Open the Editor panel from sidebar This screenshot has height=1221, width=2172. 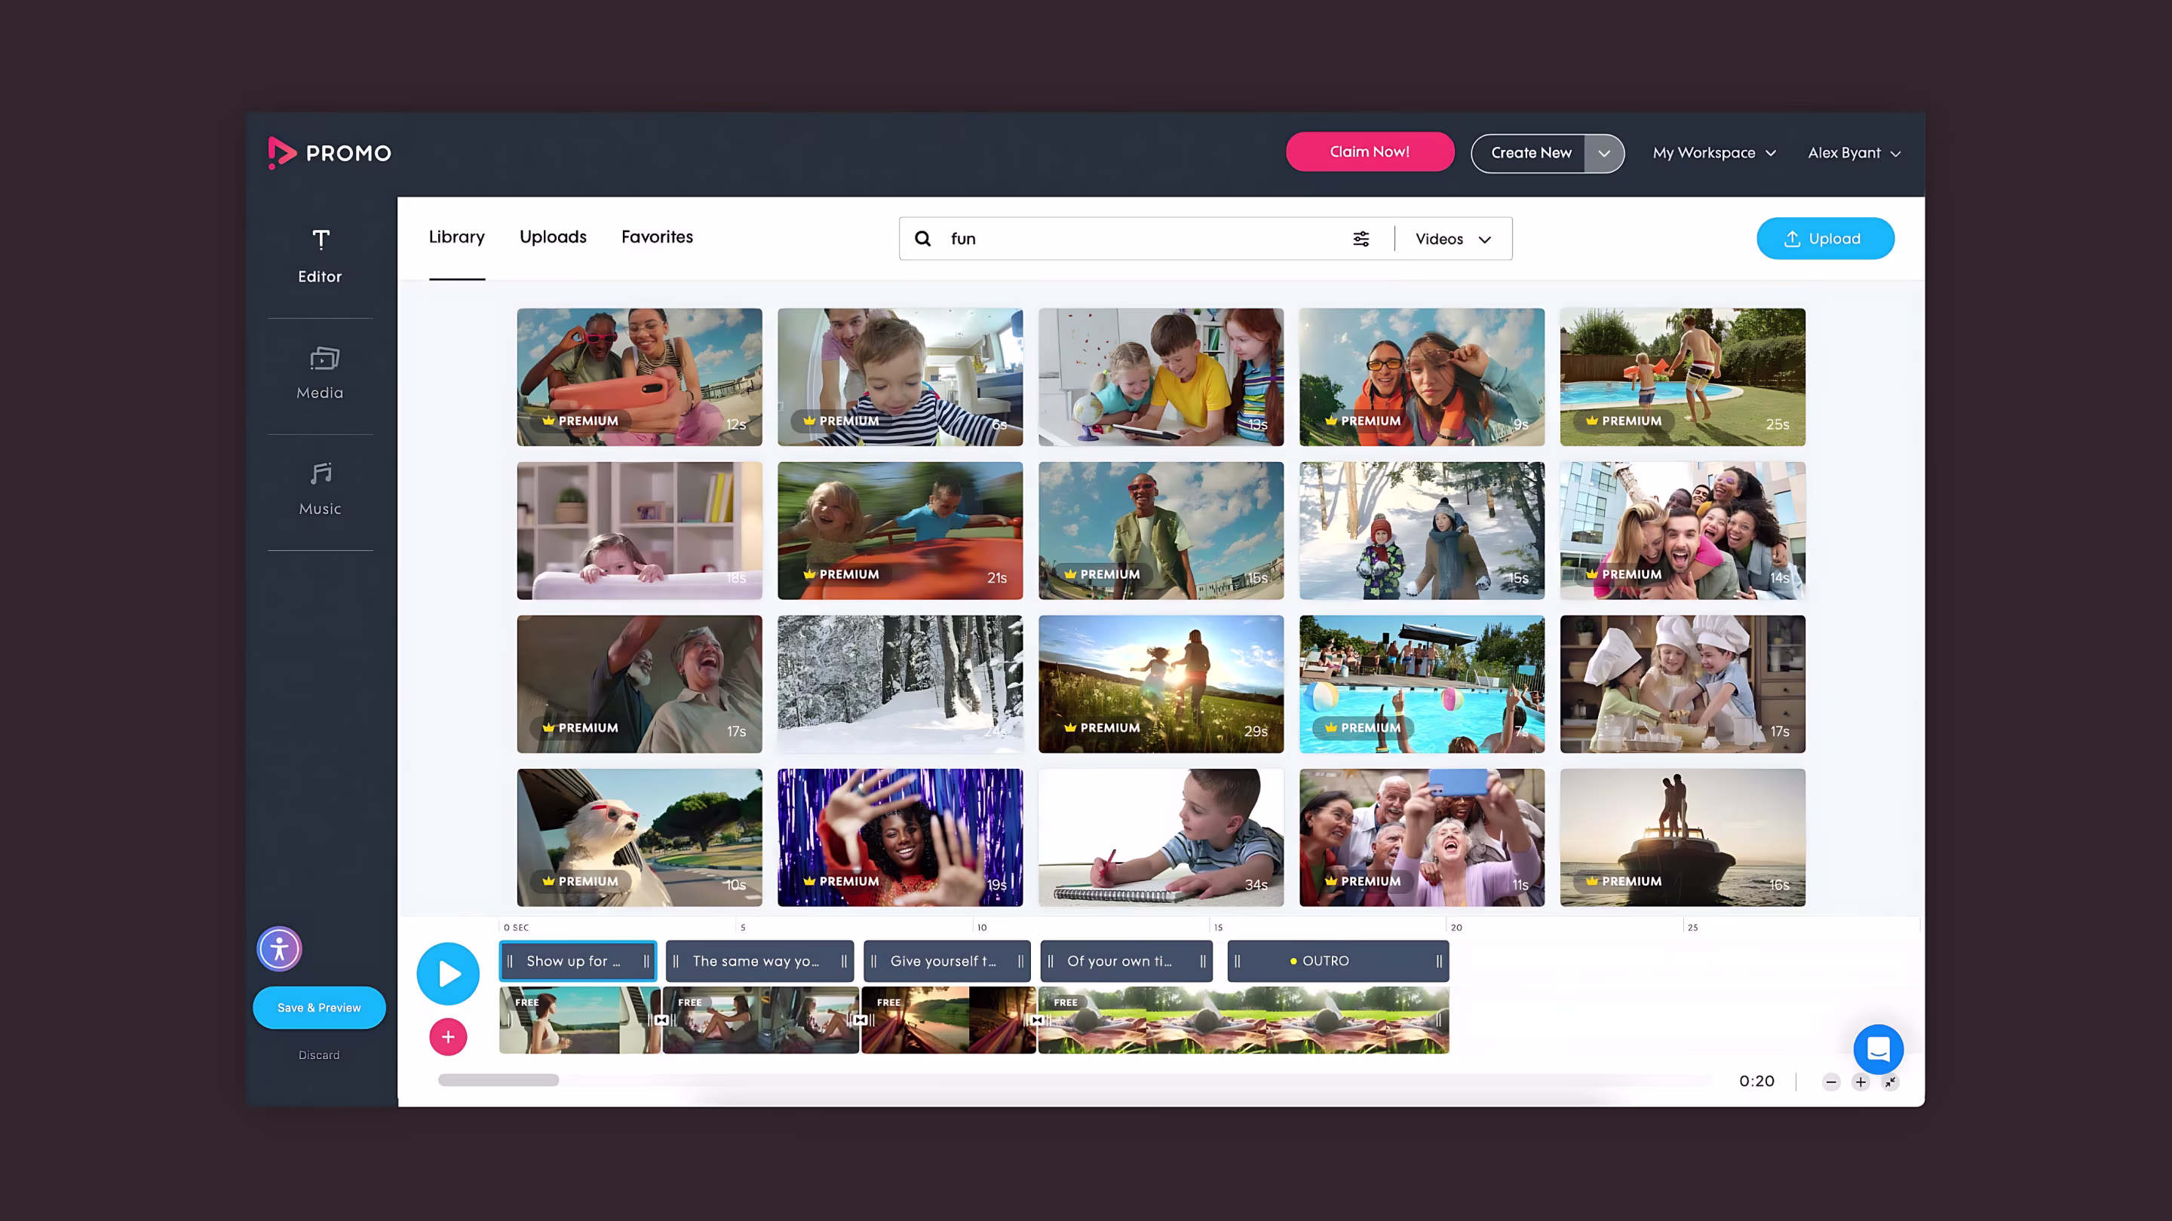click(x=320, y=256)
